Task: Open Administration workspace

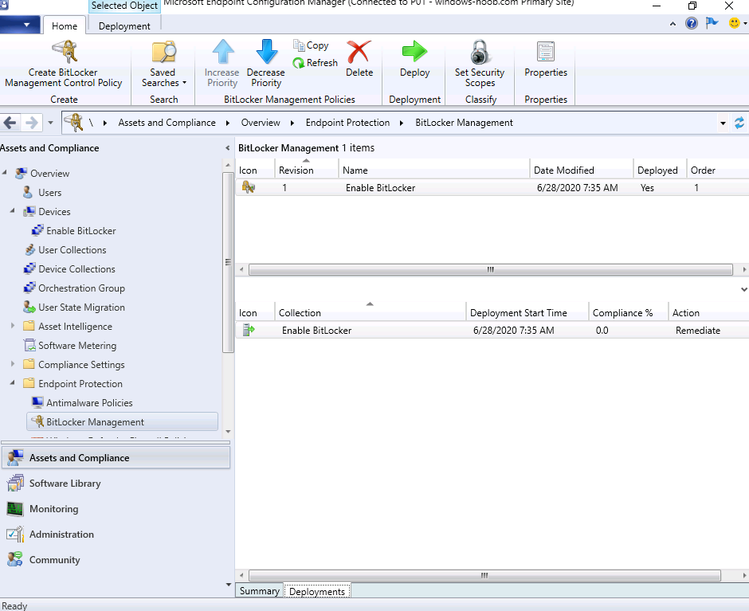Action: point(116,535)
